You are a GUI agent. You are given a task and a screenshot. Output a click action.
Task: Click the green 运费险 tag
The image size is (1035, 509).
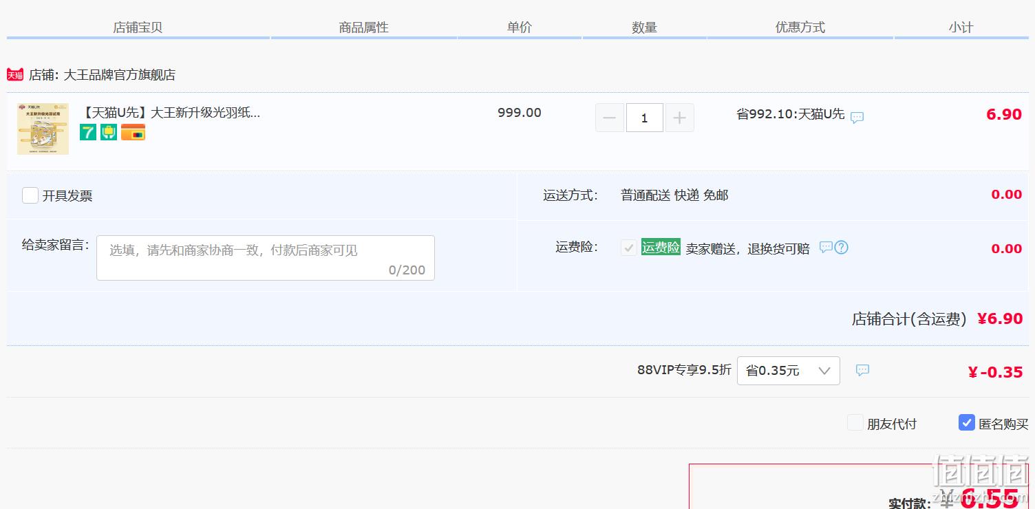pyautogui.click(x=661, y=247)
